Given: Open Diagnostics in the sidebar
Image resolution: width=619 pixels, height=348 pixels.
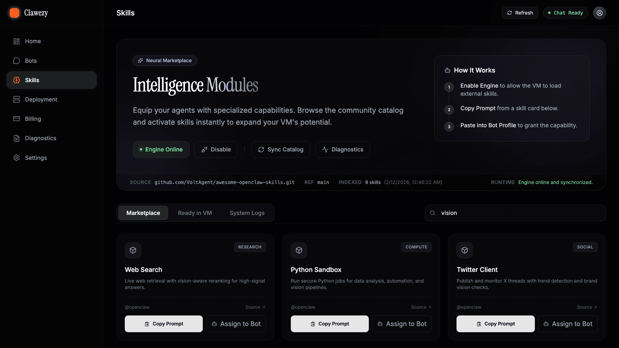Looking at the screenshot, I should 41,138.
